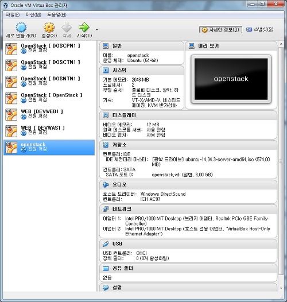The width and height of the screenshot is (287, 302).
Task: Click '2048 MB' base memory value
Action: [x=140, y=80]
